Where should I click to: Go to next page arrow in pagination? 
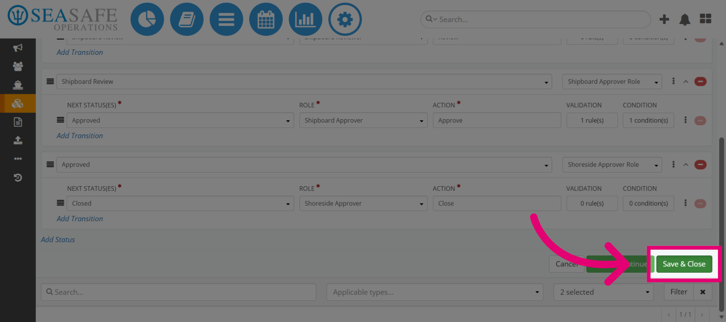pyautogui.click(x=702, y=315)
